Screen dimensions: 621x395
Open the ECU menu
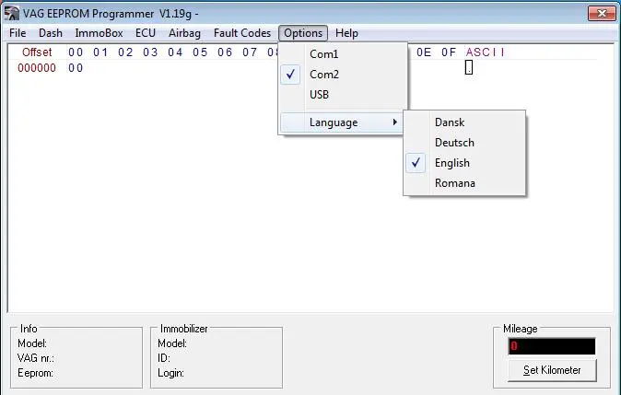coord(145,33)
